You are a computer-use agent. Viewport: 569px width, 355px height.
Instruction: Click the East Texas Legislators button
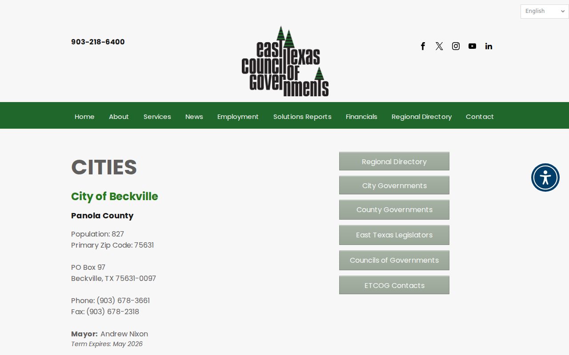[x=394, y=235]
